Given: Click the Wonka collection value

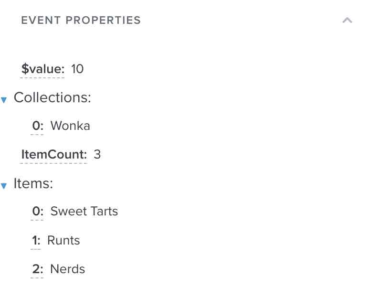Looking at the screenshot, I should (x=70, y=126).
